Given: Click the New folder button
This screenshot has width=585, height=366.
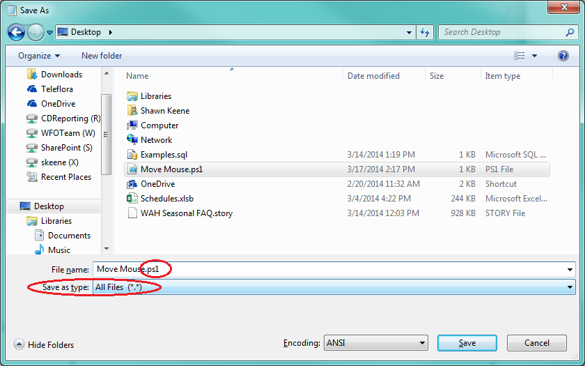Looking at the screenshot, I should click(102, 56).
